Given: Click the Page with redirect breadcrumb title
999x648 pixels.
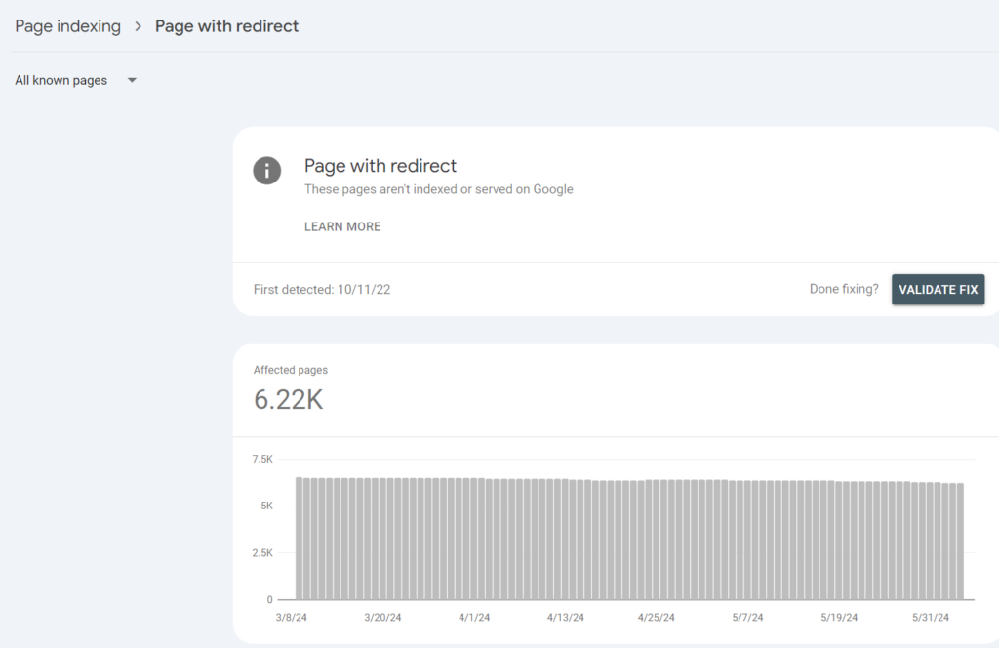Looking at the screenshot, I should coord(226,26).
